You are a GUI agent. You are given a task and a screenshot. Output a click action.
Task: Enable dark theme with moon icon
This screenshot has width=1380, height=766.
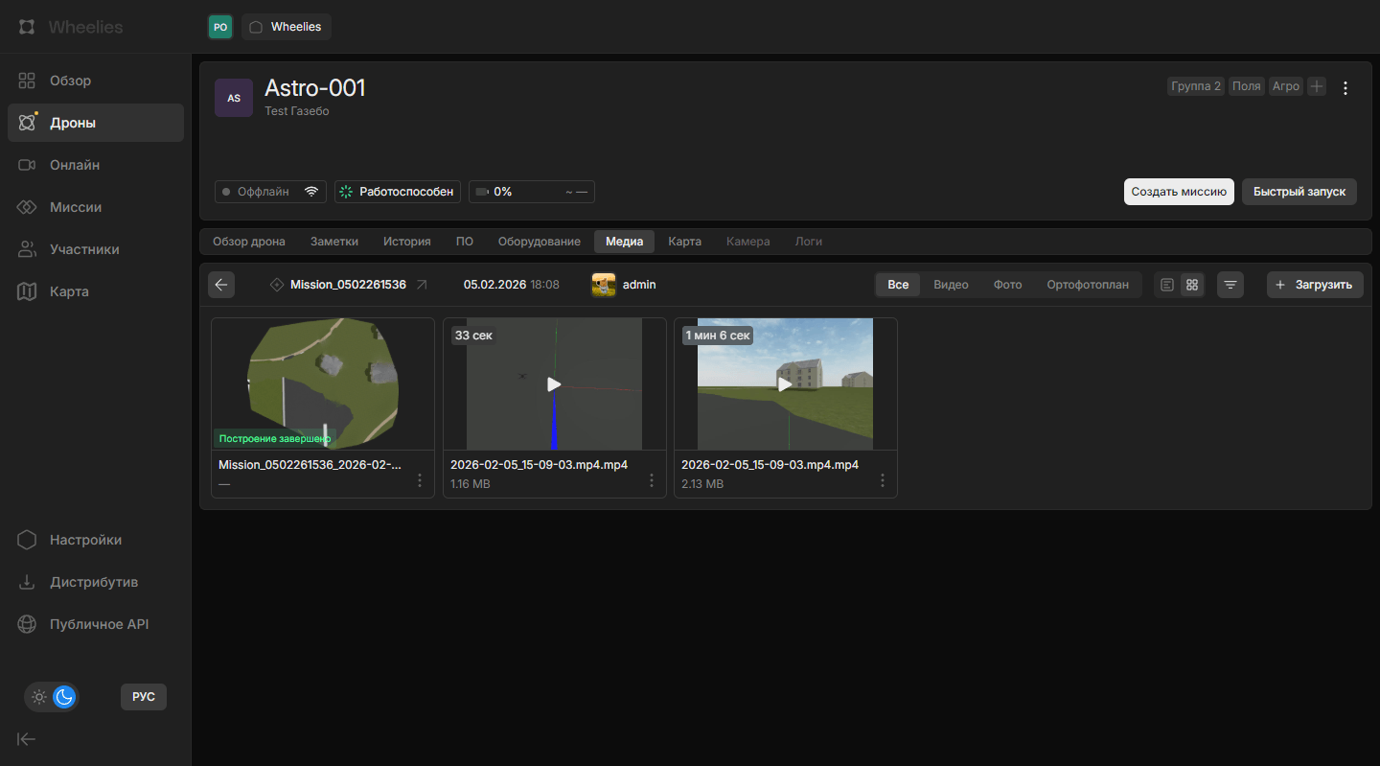pos(64,697)
